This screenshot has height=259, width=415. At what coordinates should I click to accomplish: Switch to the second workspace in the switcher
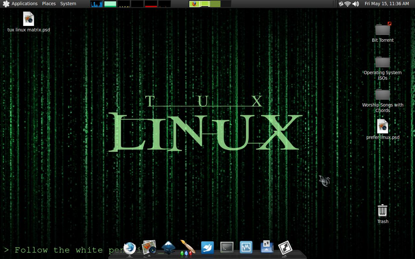tap(205, 4)
